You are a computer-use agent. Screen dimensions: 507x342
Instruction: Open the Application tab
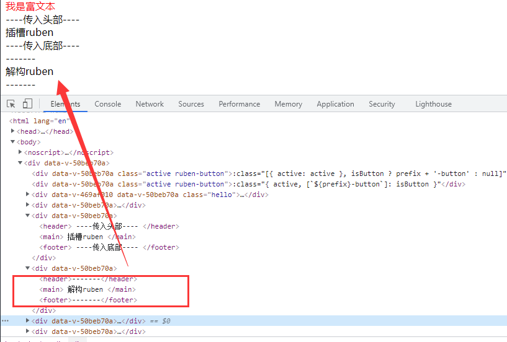pyautogui.click(x=335, y=104)
